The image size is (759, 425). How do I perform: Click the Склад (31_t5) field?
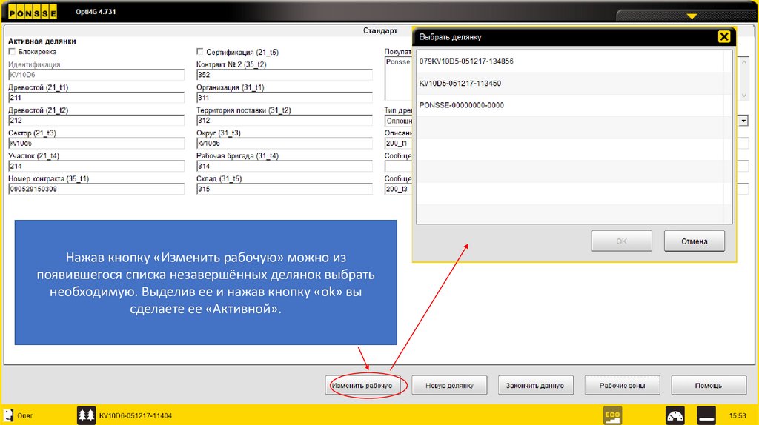tap(285, 189)
